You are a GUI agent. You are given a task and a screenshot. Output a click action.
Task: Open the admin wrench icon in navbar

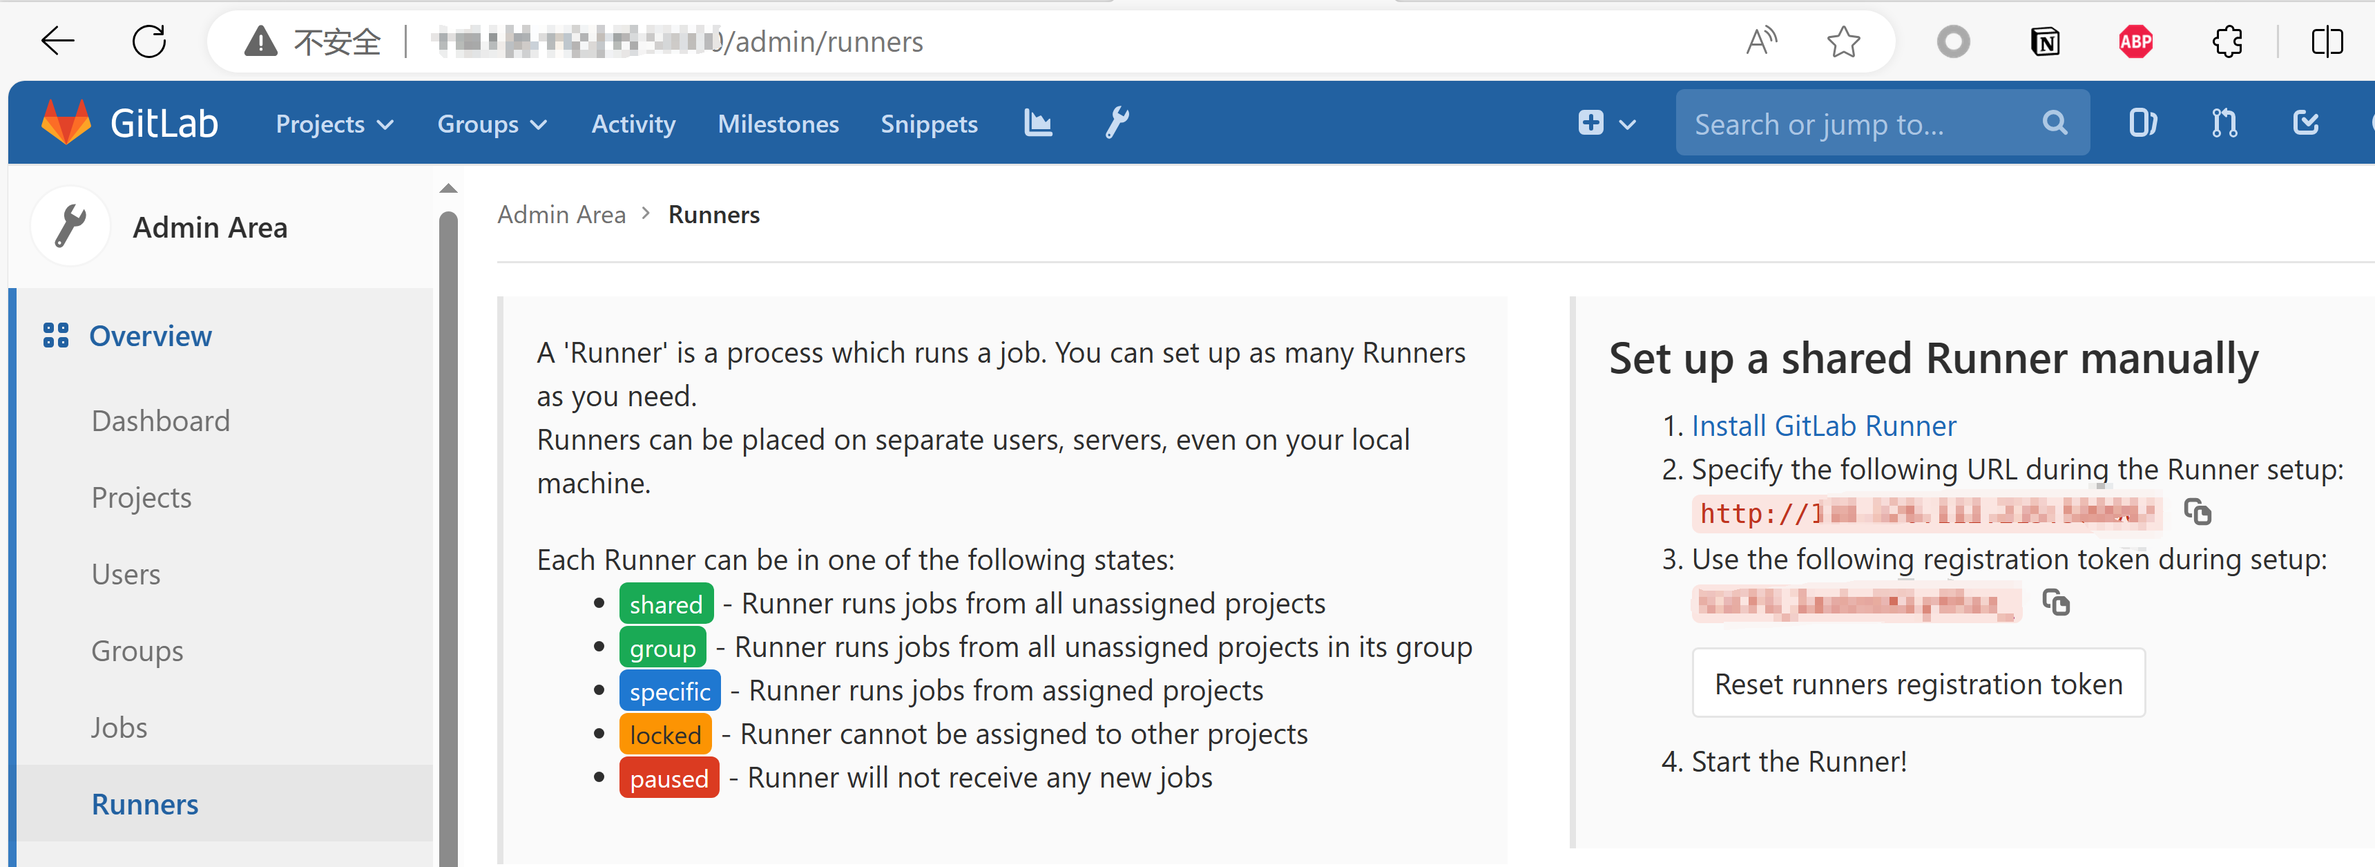tap(1117, 123)
